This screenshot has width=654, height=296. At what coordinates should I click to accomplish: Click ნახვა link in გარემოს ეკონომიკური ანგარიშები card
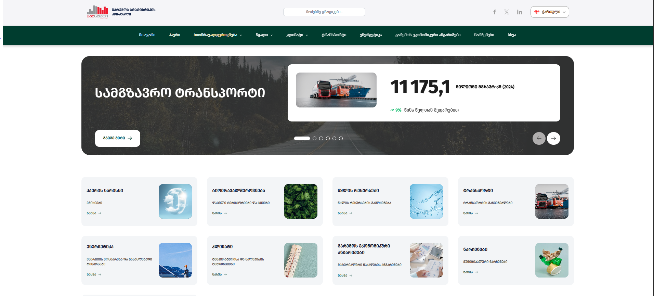(345, 275)
